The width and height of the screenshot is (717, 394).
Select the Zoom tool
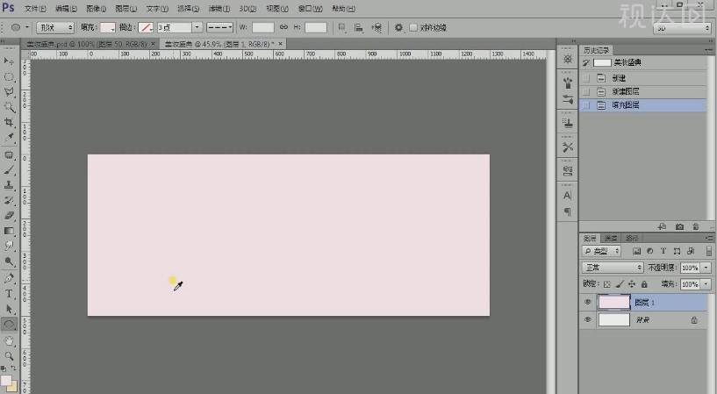(x=9, y=356)
